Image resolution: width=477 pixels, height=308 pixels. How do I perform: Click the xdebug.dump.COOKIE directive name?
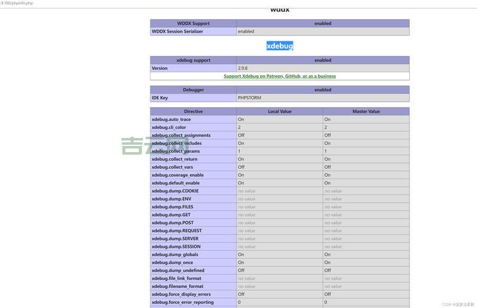click(175, 191)
